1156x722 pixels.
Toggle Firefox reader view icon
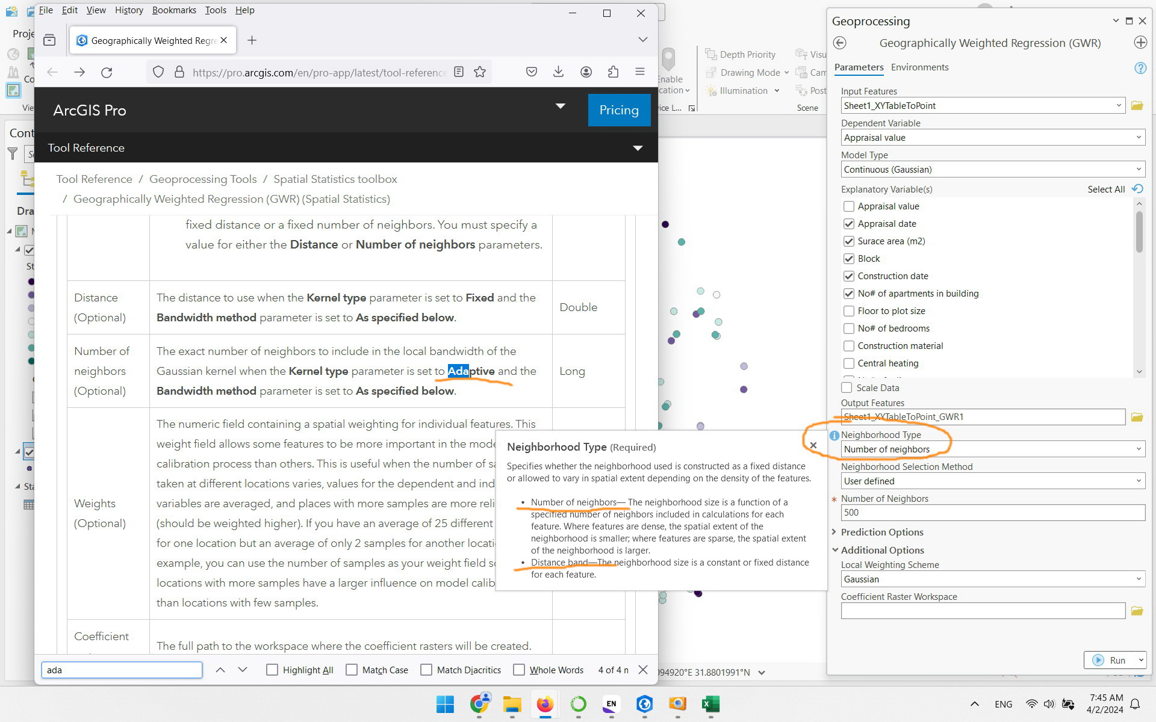pyautogui.click(x=459, y=72)
